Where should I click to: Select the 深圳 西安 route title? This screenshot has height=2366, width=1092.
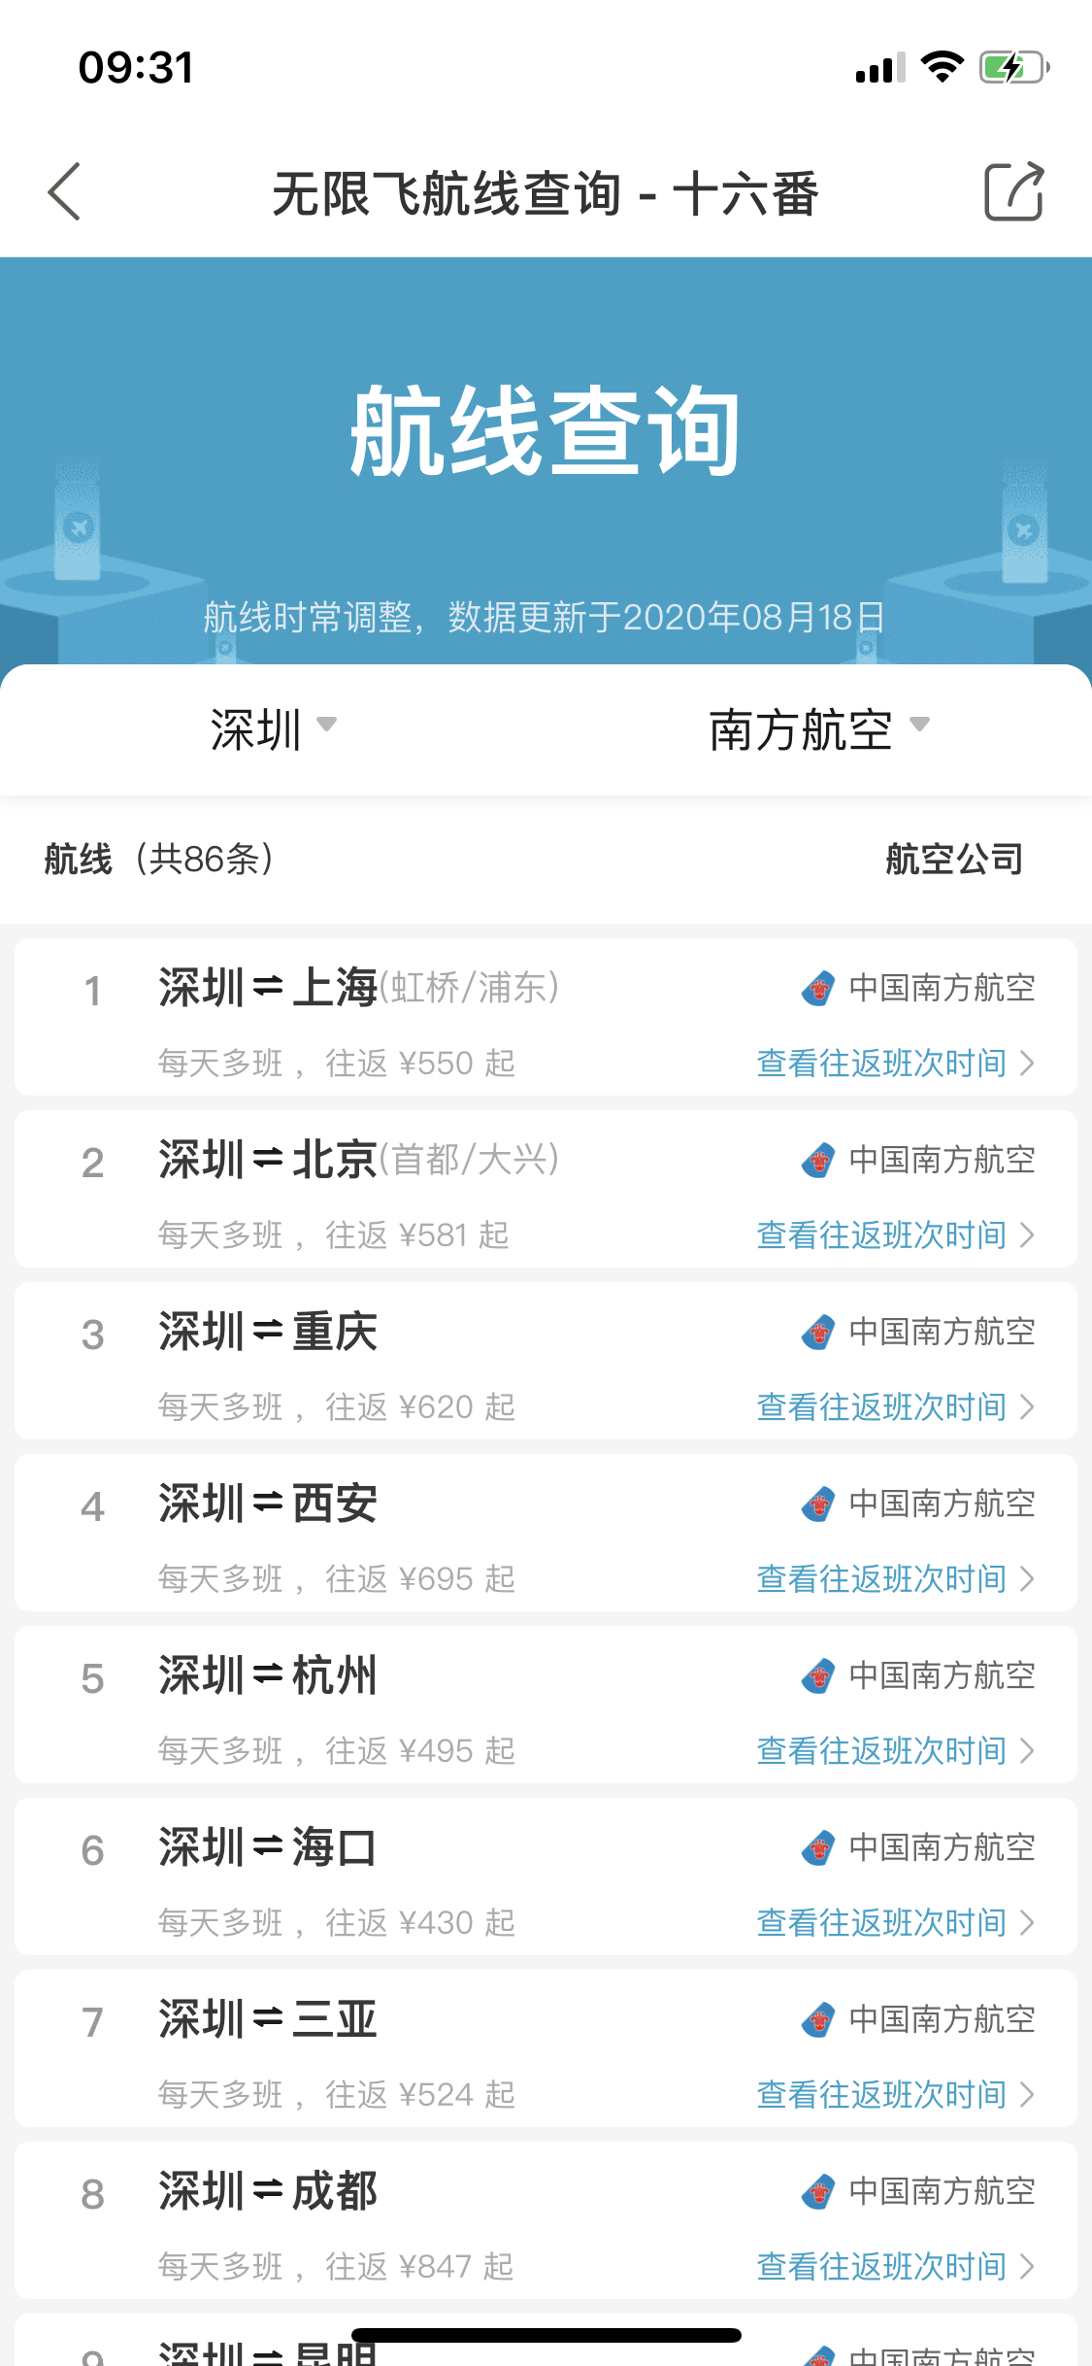(x=268, y=1504)
